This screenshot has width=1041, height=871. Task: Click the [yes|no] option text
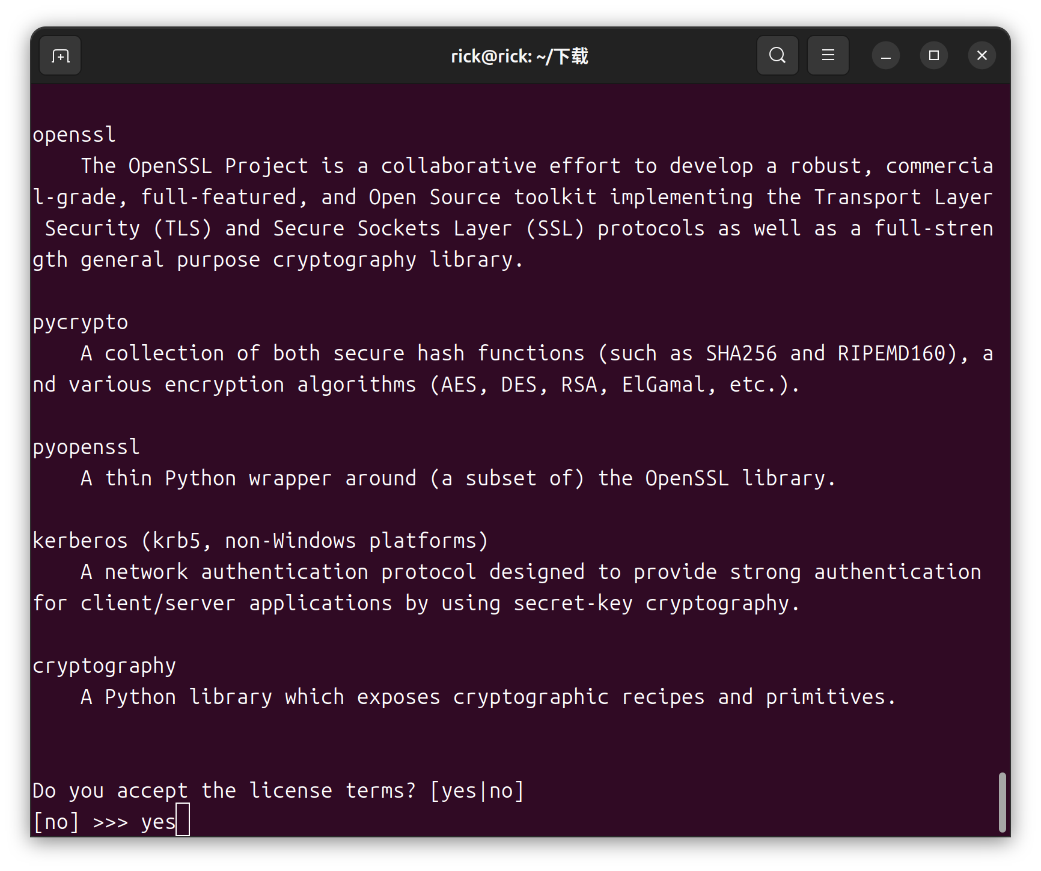[477, 791]
